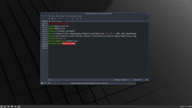Click the Copy toolbar icon
Screen dimensions: 192x108
coord(70,19)
